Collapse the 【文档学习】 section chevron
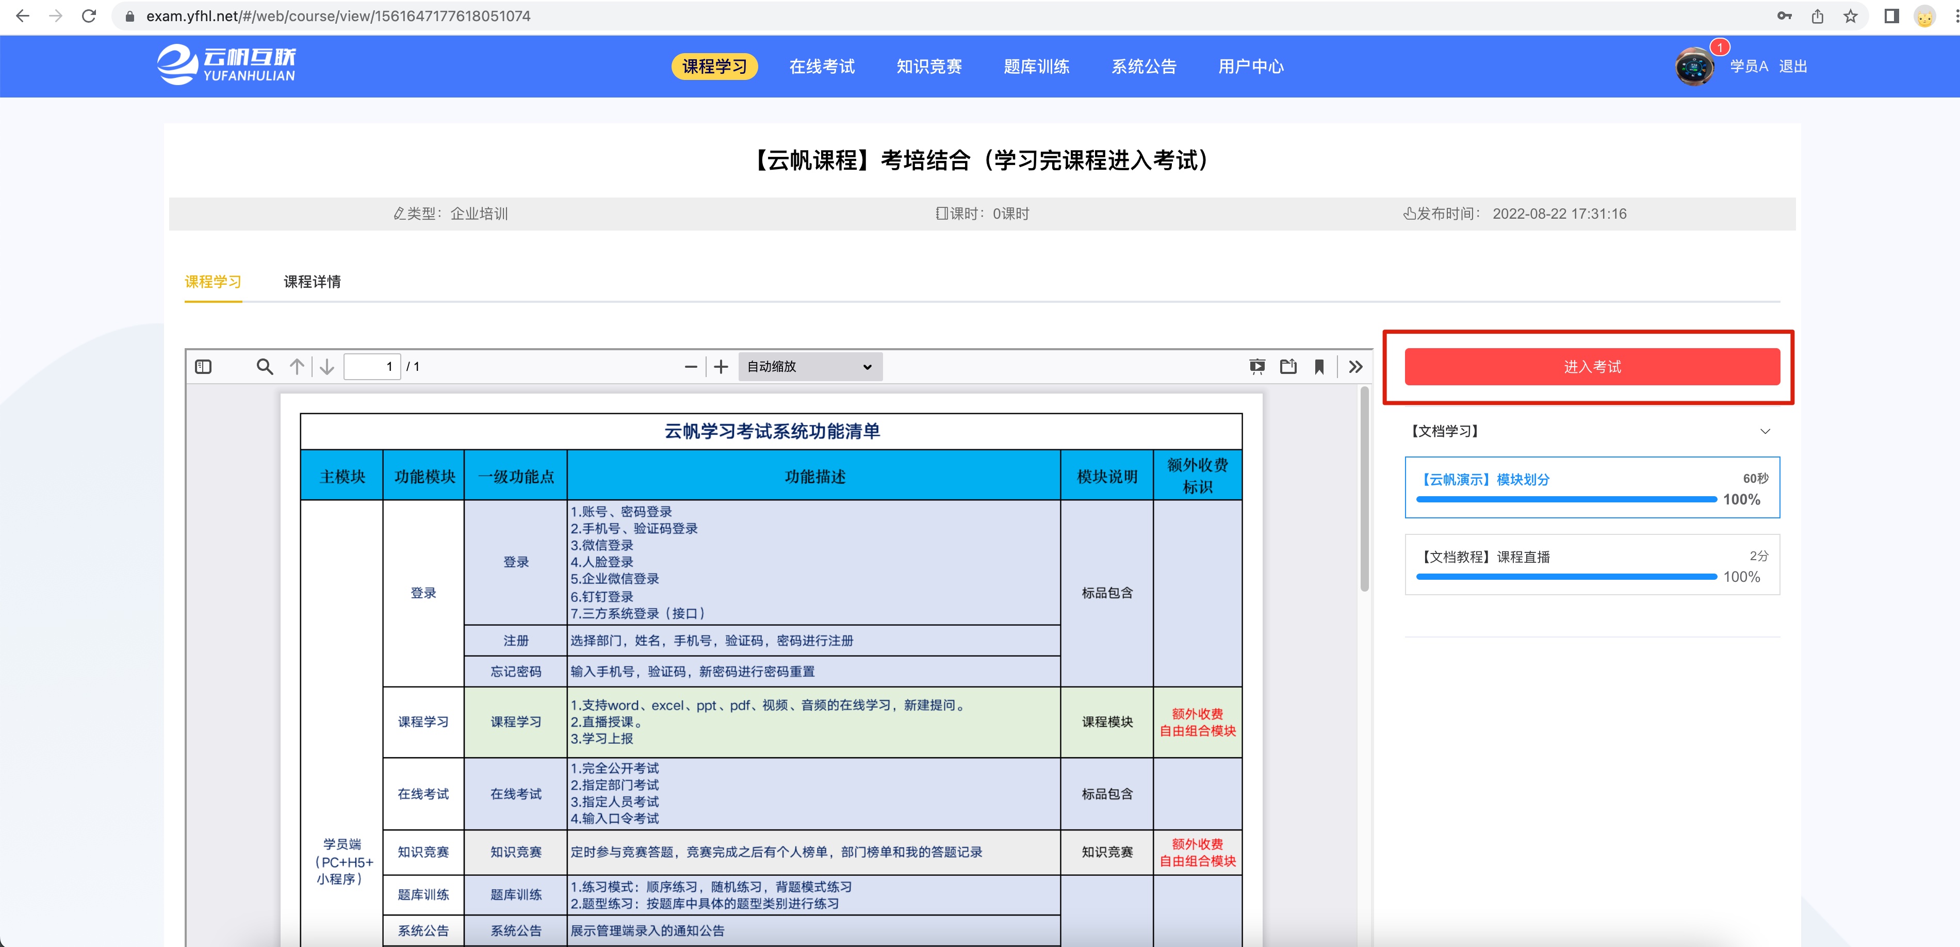 [x=1765, y=431]
